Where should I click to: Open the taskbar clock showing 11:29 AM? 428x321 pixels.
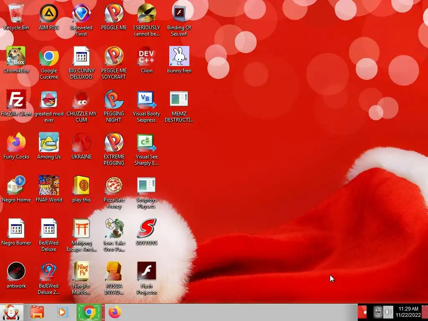(408, 312)
